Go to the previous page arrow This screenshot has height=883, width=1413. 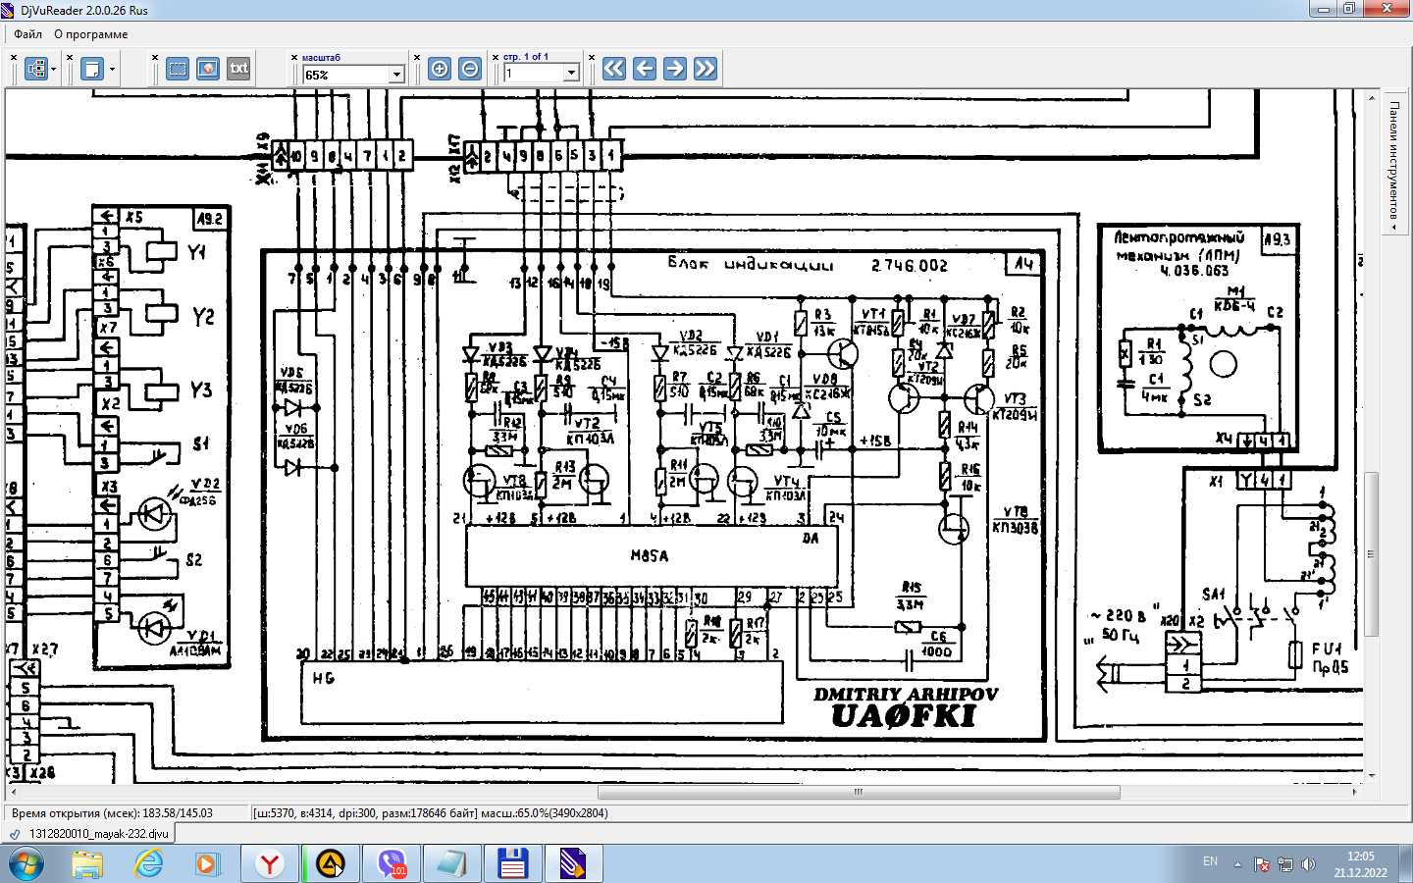[645, 69]
